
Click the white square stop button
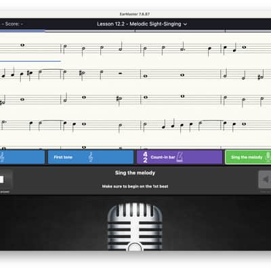pos(2,180)
